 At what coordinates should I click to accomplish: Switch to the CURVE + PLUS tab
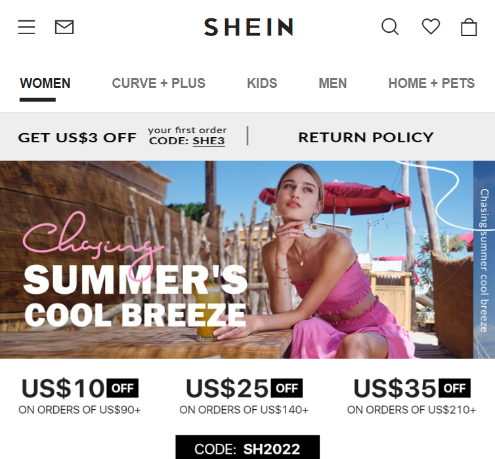(x=158, y=83)
